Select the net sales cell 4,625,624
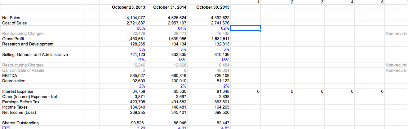The image size is (408, 129). (177, 18)
